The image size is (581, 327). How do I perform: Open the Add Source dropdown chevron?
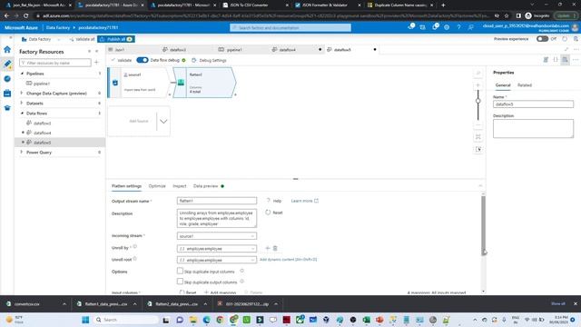point(163,121)
